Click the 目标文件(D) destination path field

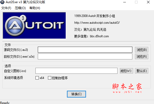click(x=85, y=57)
